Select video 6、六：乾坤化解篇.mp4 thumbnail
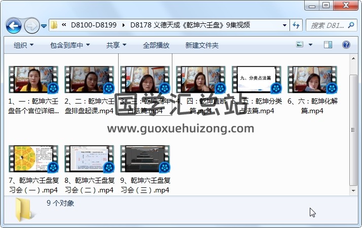362x228 pixels. pyautogui.click(x=312, y=80)
